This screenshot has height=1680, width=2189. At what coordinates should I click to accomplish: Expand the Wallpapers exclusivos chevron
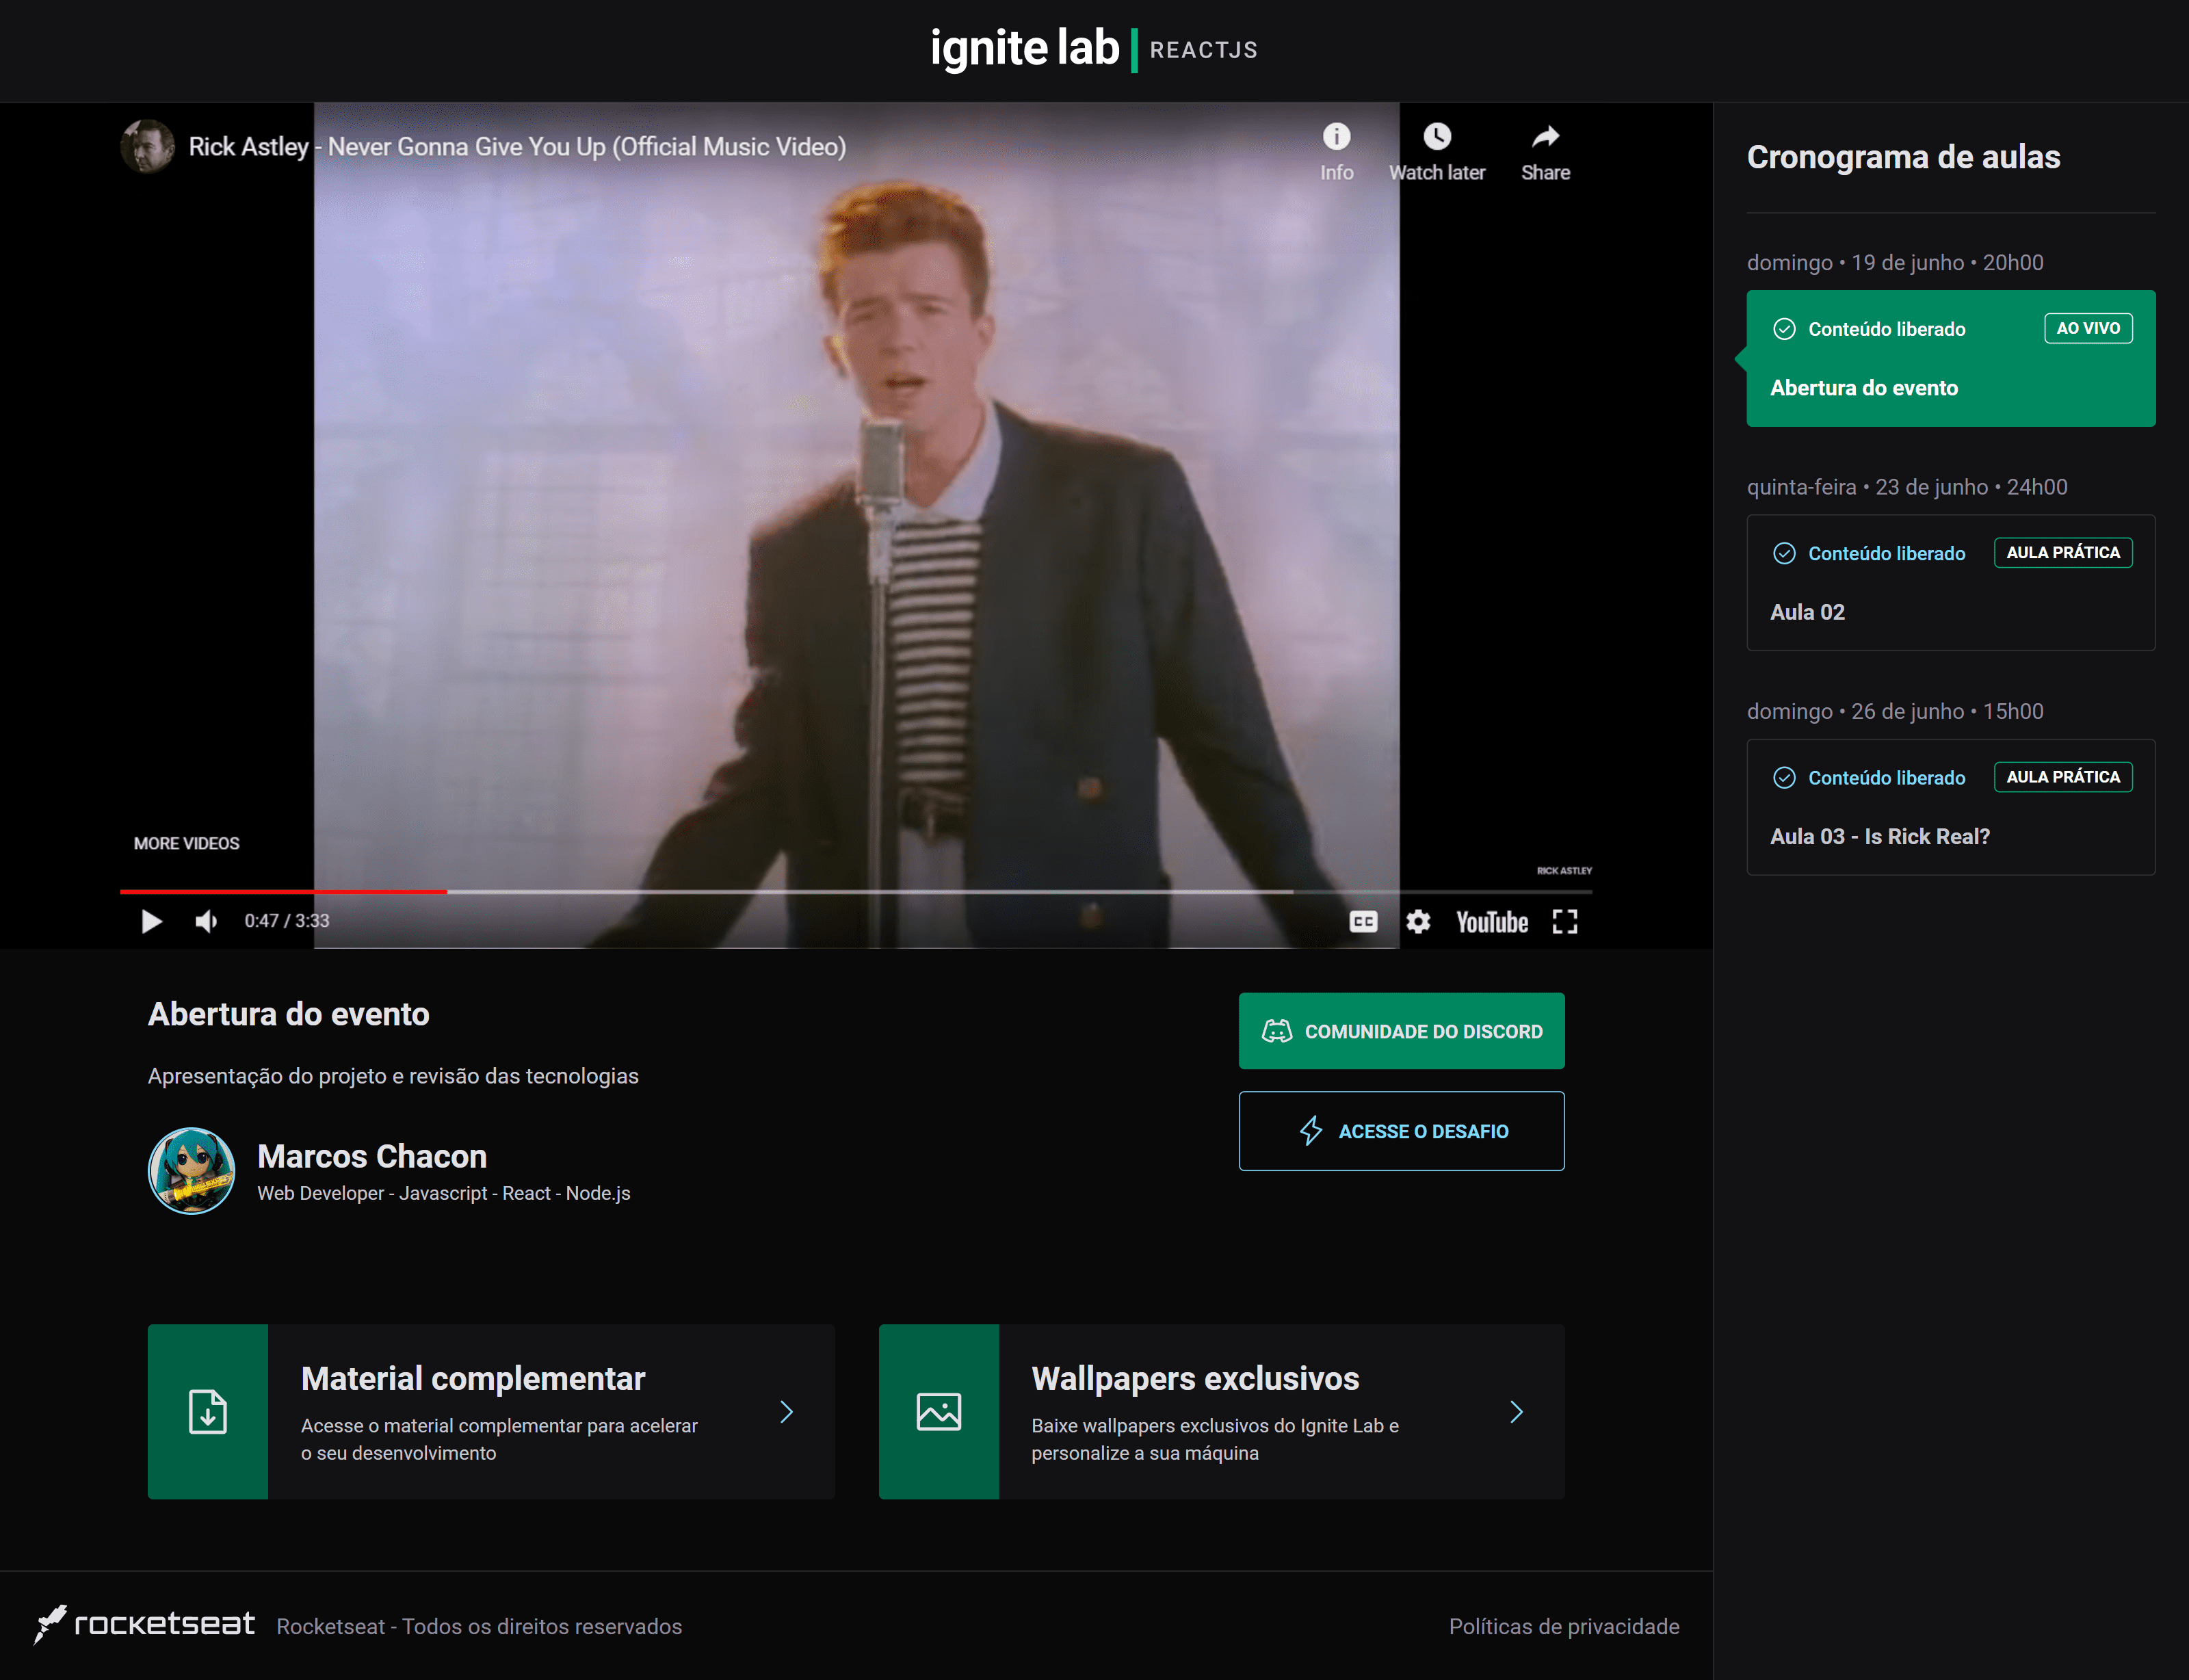coord(1516,1412)
